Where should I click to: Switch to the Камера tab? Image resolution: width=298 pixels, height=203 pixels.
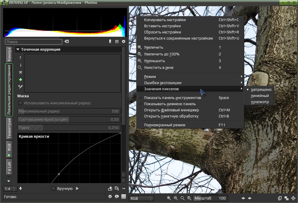pos(9,54)
